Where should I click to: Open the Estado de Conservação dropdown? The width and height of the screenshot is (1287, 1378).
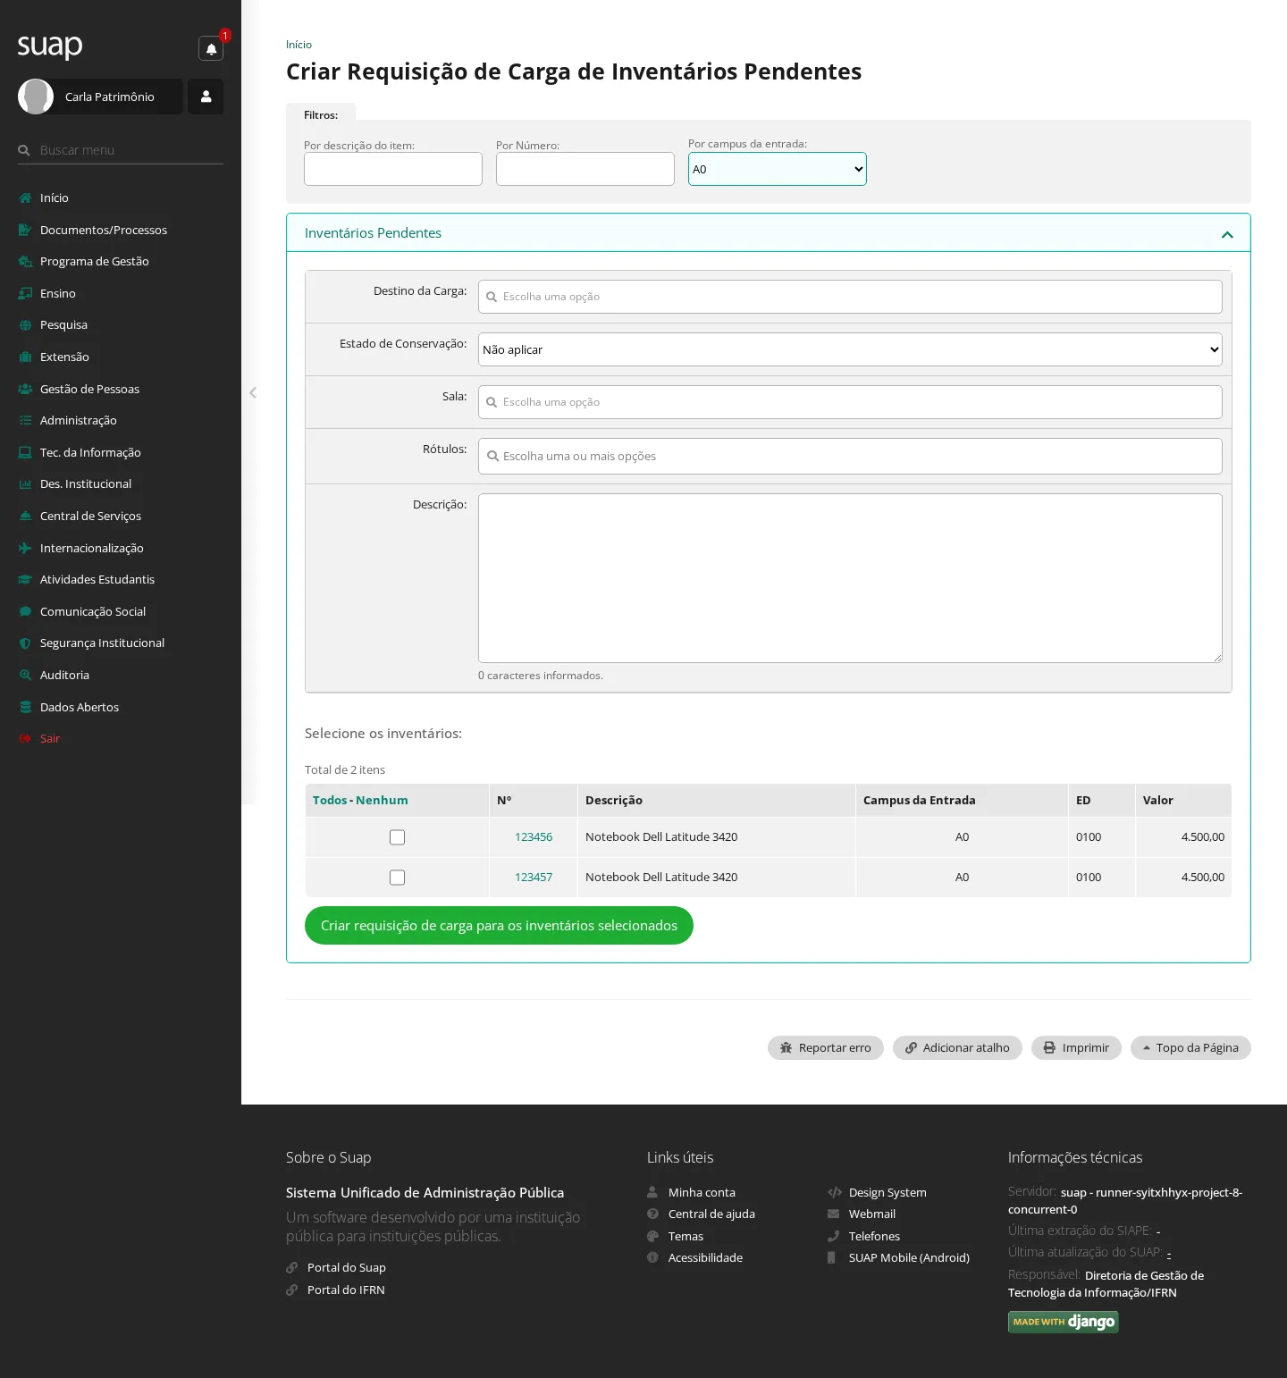pos(850,349)
